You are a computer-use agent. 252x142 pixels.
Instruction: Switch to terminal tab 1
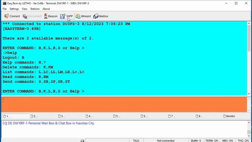pyautogui.click(x=15, y=116)
